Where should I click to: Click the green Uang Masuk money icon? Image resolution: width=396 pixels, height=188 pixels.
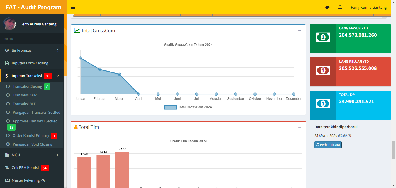(x=323, y=37)
